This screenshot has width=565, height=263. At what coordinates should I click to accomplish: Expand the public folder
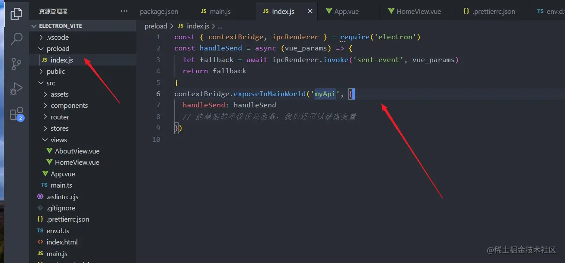point(83,72)
